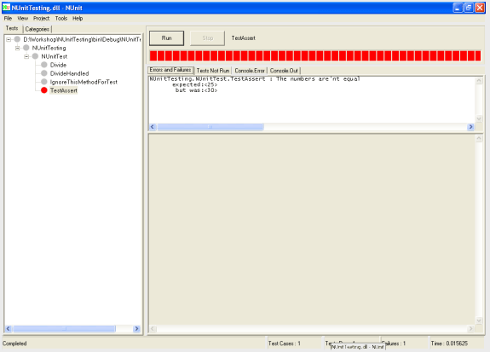
Task: Switch to the Categories tab
Action: tap(37, 29)
